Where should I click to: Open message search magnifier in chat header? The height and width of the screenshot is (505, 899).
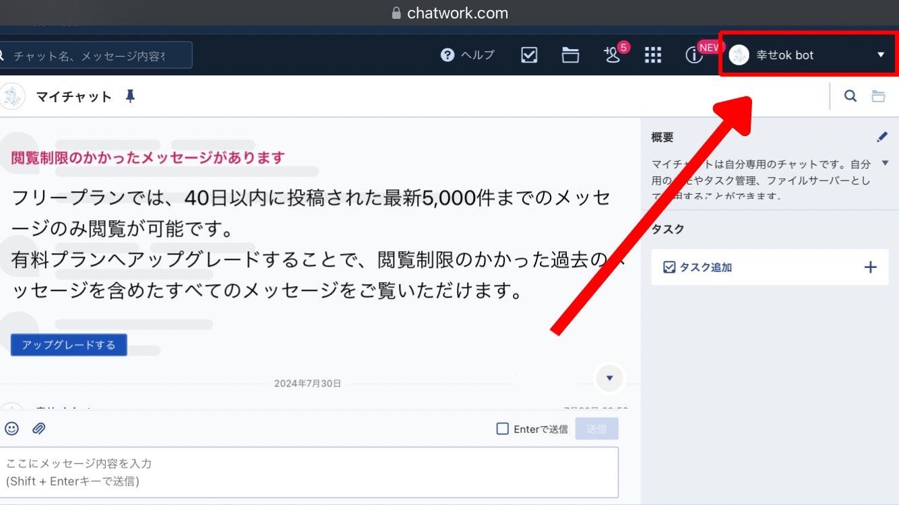tap(850, 96)
